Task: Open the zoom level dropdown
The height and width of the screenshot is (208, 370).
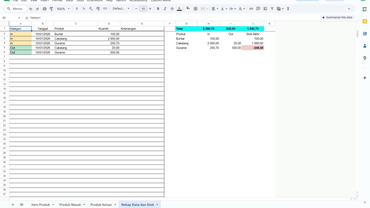Action: tap(63, 9)
